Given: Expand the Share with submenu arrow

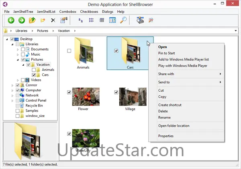Looking at the screenshot, I should [220, 74].
